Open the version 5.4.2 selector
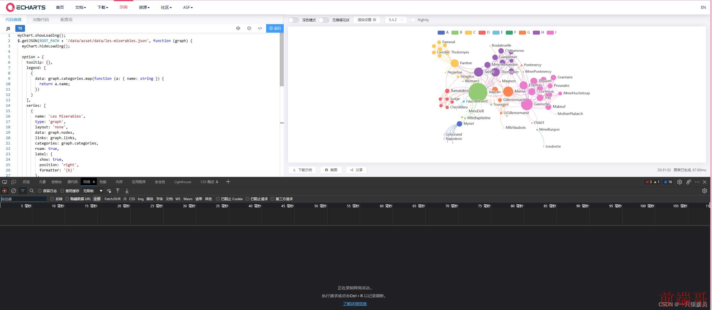The width and height of the screenshot is (712, 310). [x=396, y=20]
